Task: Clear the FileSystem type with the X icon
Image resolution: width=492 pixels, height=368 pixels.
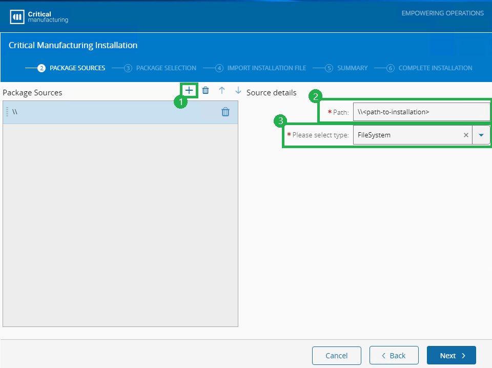Action: (466, 135)
